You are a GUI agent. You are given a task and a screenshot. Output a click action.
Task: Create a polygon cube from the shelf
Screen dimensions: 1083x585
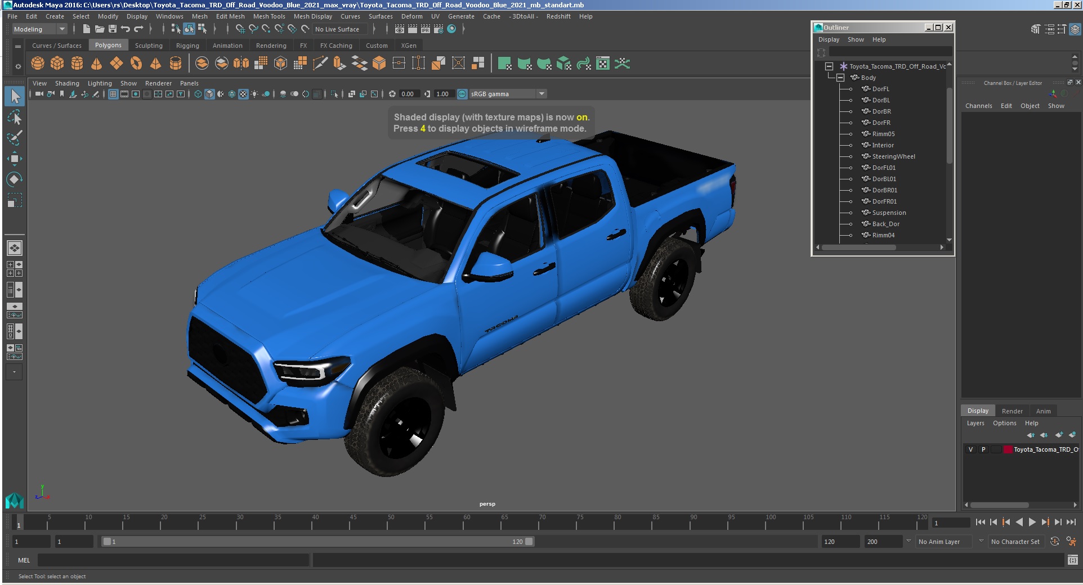(57, 64)
